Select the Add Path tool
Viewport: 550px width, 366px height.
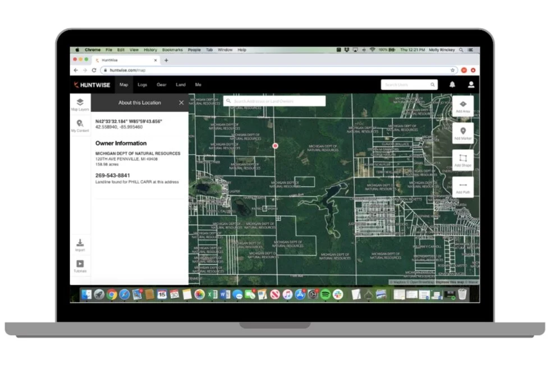tap(462, 186)
